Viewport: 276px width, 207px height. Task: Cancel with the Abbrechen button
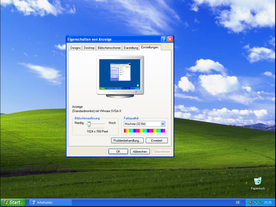(x=140, y=152)
